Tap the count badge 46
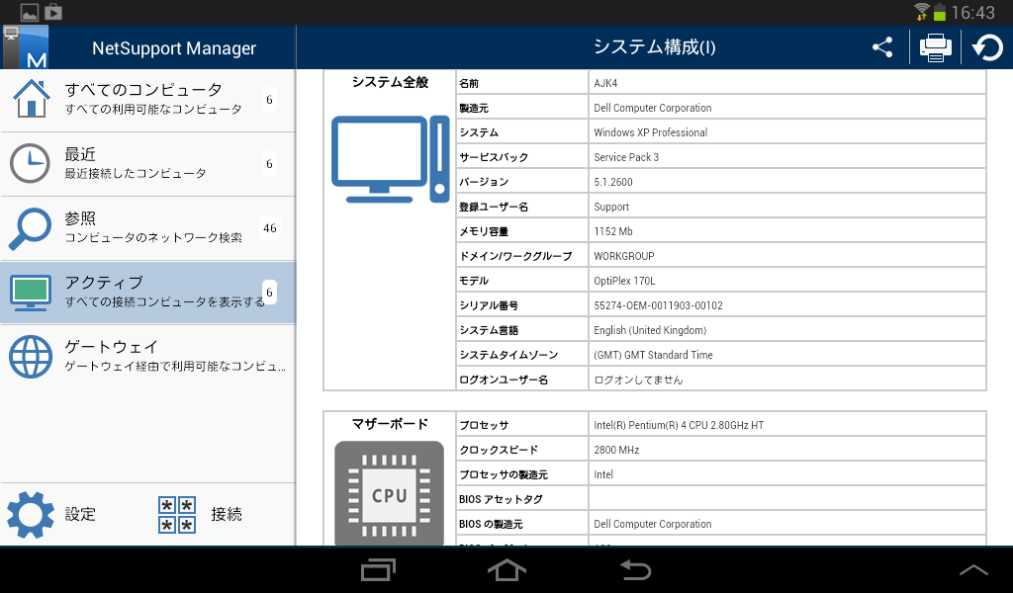This screenshot has height=593, width=1013. point(270,227)
